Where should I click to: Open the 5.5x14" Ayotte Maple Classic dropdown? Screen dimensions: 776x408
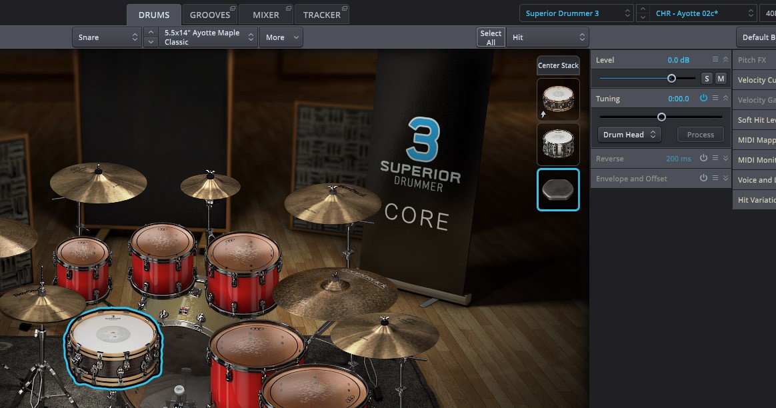pyautogui.click(x=208, y=37)
